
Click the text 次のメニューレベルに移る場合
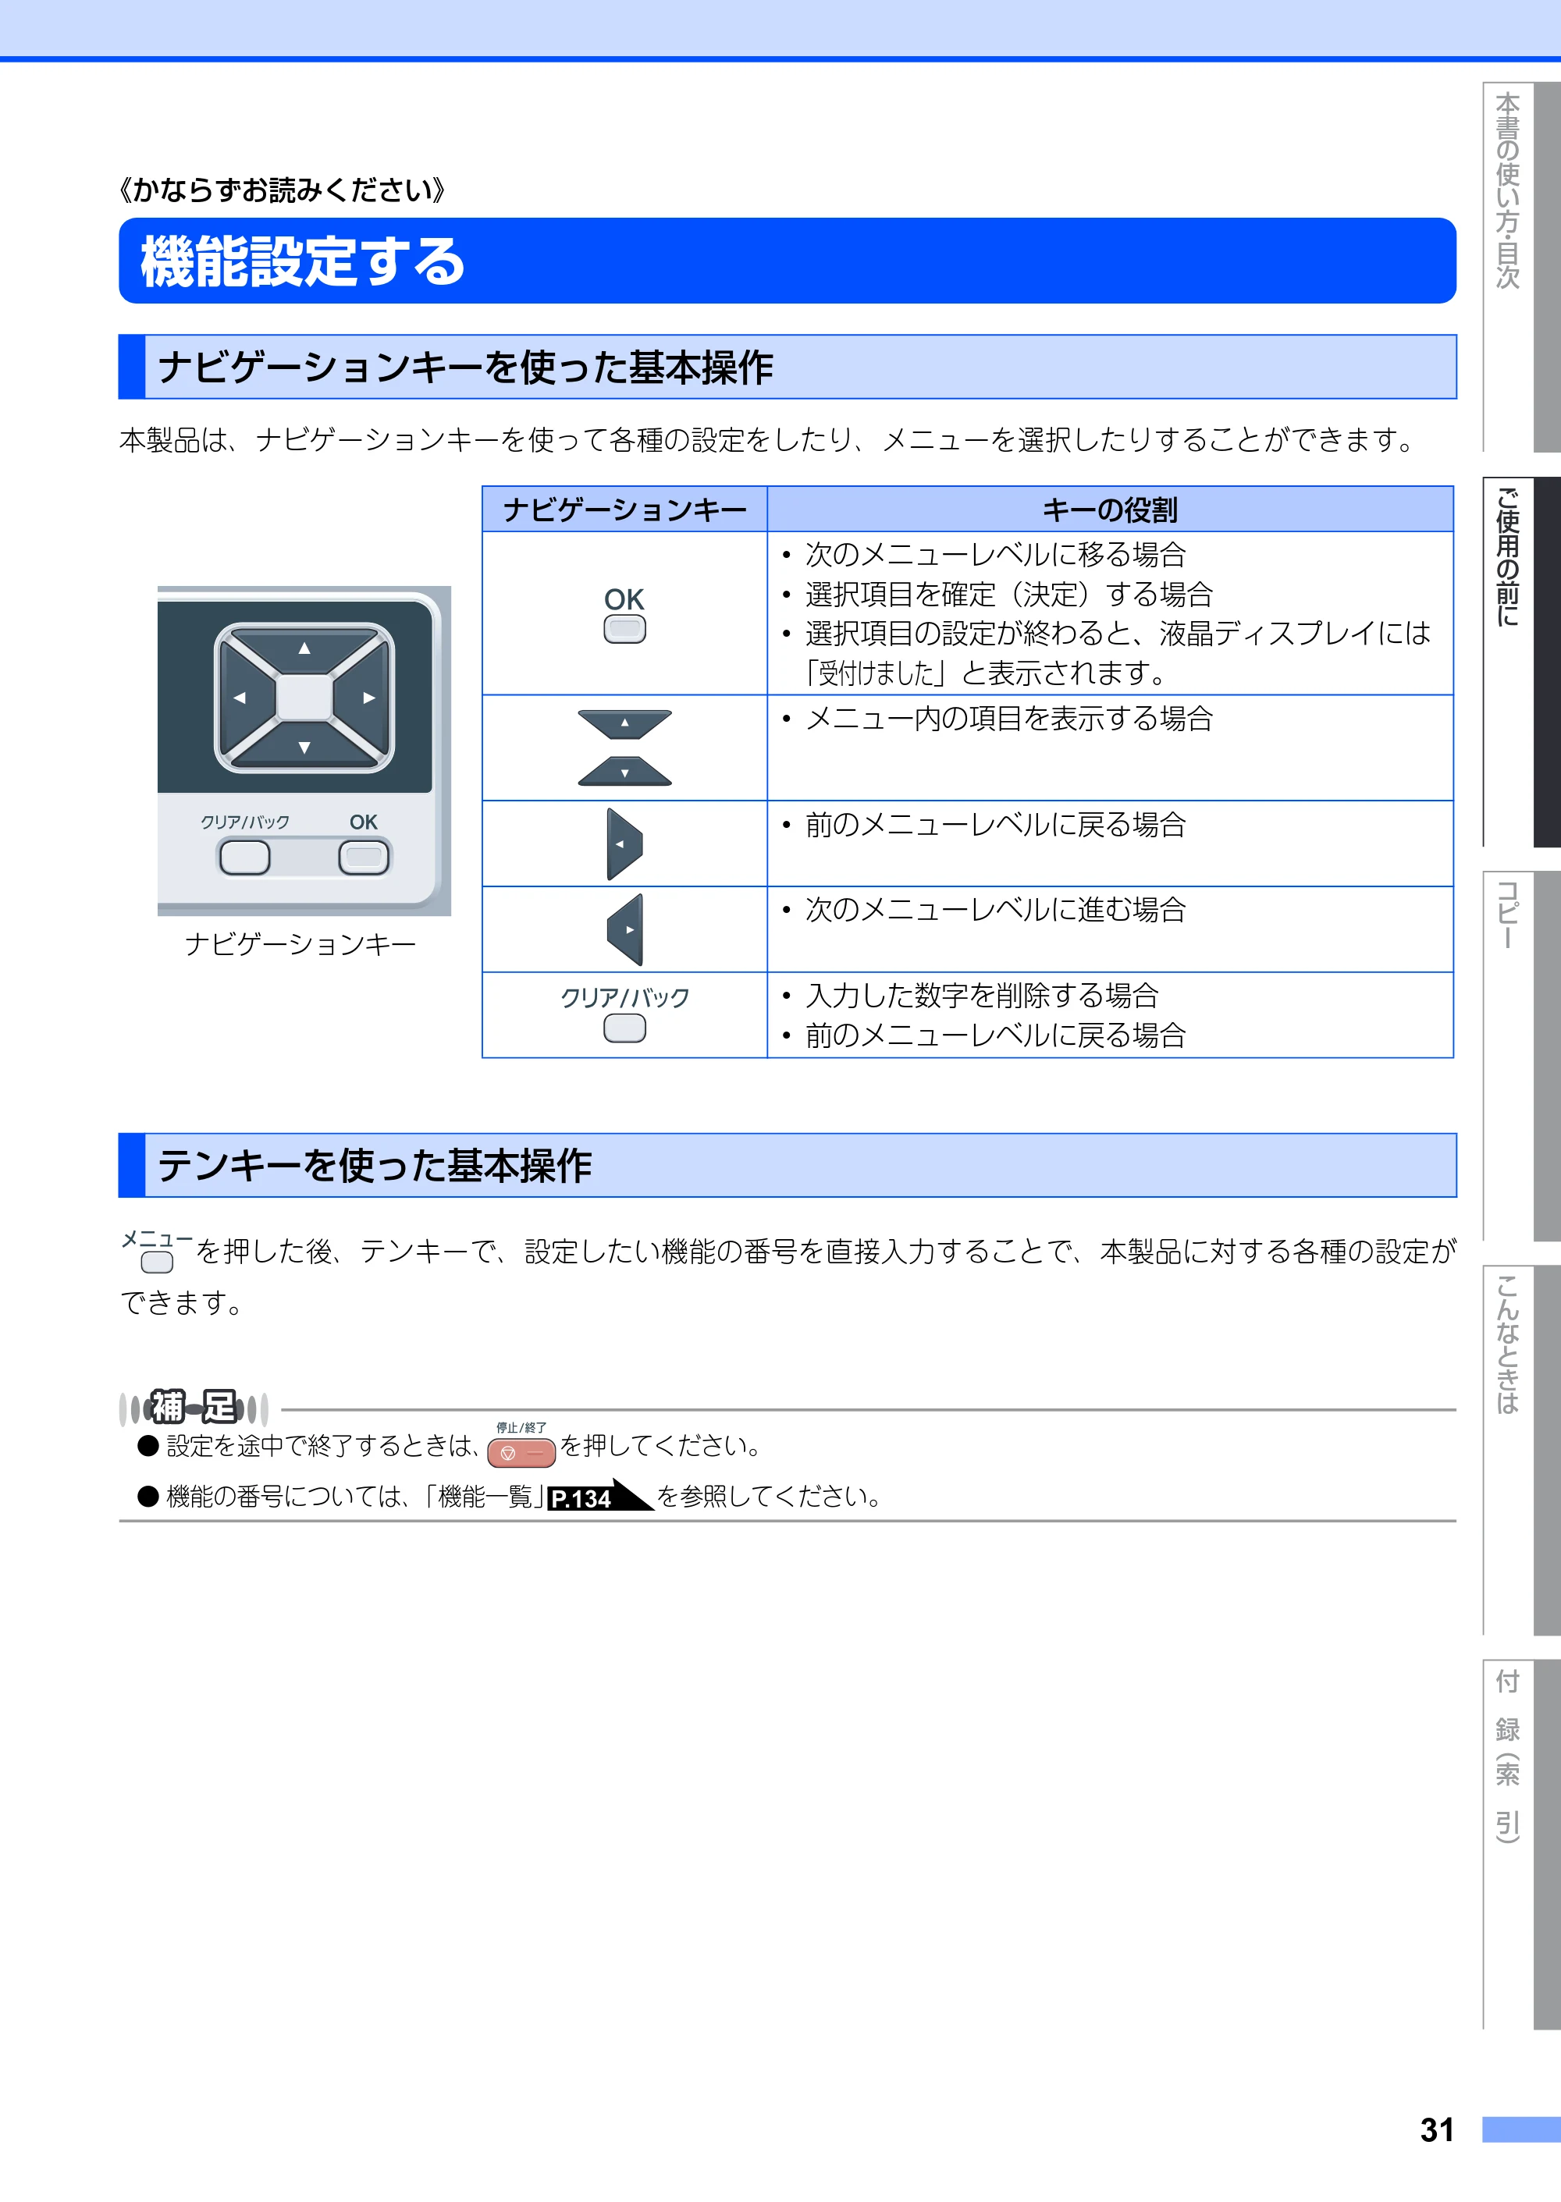pyautogui.click(x=995, y=554)
